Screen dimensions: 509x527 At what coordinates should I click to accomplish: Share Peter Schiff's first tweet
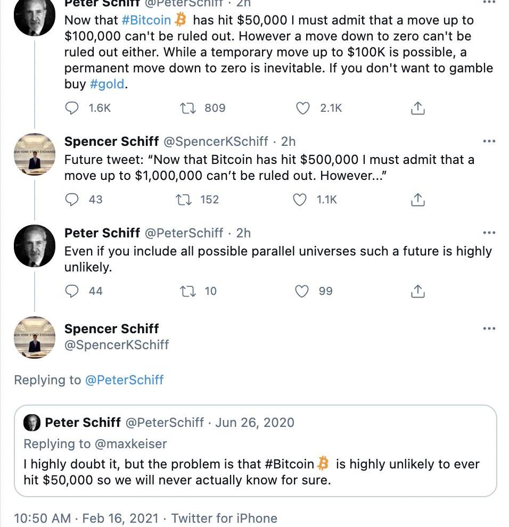(x=418, y=108)
